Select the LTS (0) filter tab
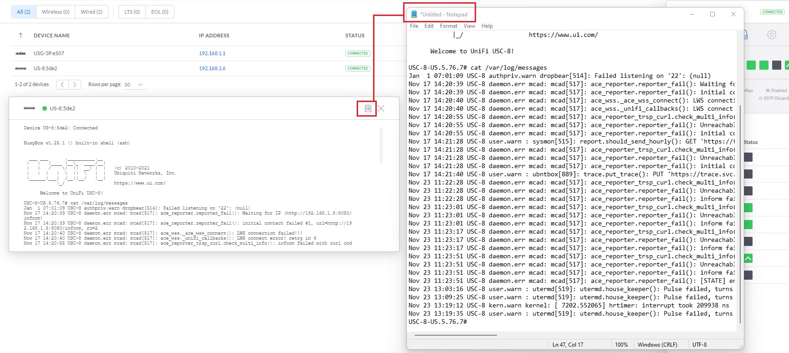The width and height of the screenshot is (789, 353). pyautogui.click(x=132, y=12)
